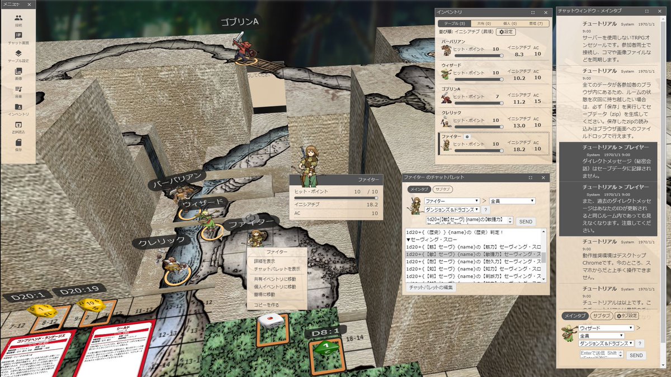671x377 pixels.
Task: Select the 墓場 (7) inventory tab
Action: coord(535,23)
